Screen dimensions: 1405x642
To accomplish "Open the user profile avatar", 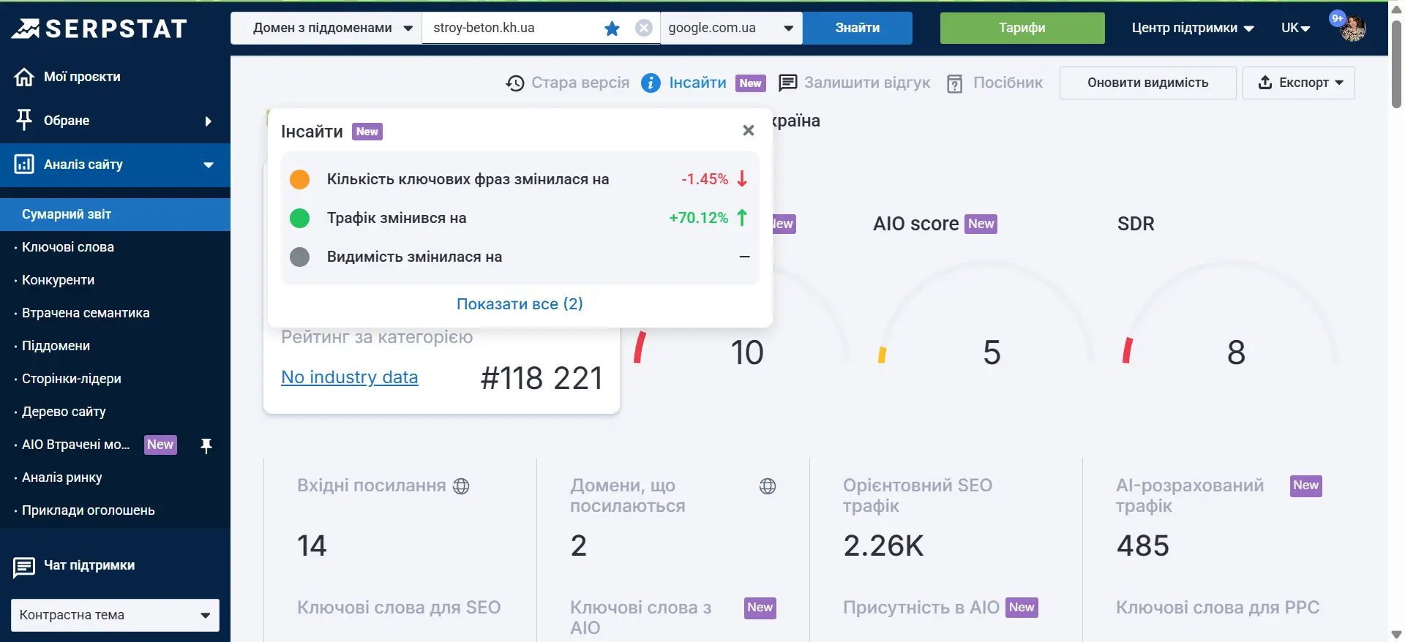I will coord(1352,29).
